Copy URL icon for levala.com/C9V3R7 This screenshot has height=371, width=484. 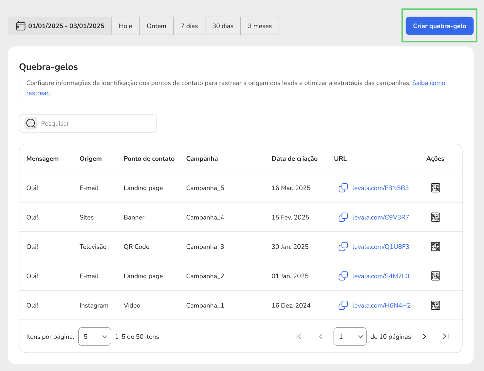(343, 217)
